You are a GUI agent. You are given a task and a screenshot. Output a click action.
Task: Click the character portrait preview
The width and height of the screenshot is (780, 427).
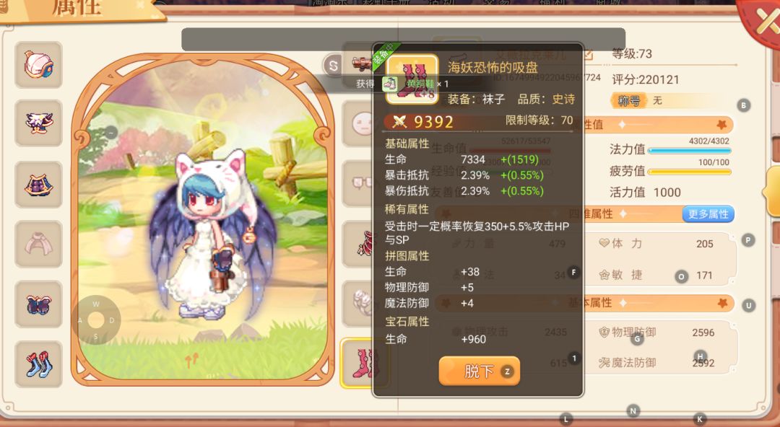(x=203, y=219)
